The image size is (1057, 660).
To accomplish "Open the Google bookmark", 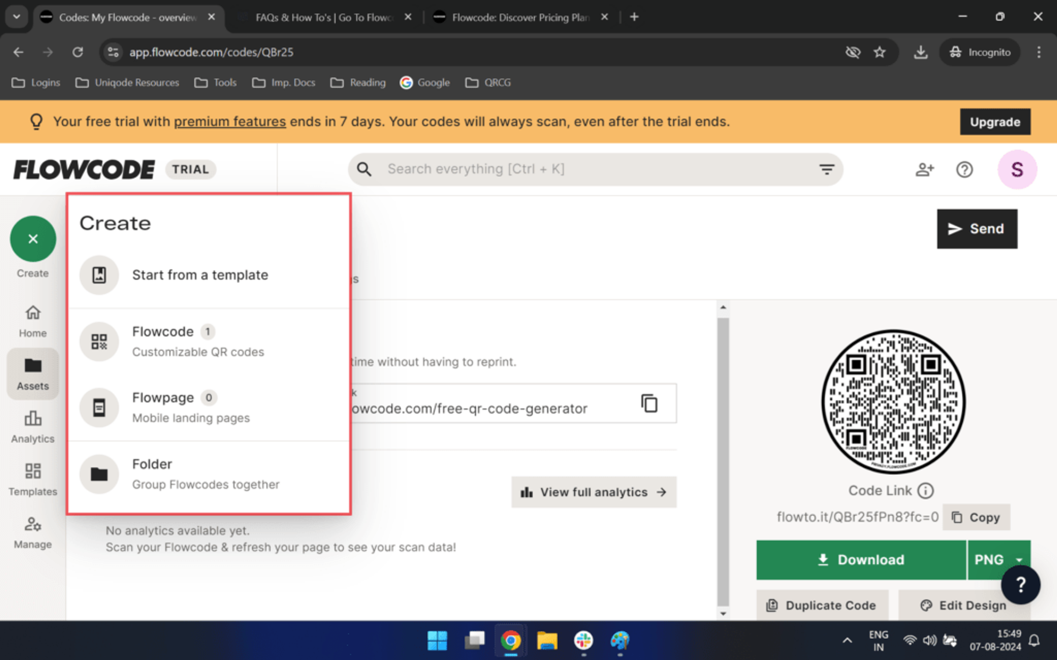I will [424, 82].
